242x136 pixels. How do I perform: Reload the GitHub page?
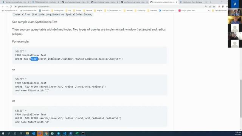(x=11, y=6)
